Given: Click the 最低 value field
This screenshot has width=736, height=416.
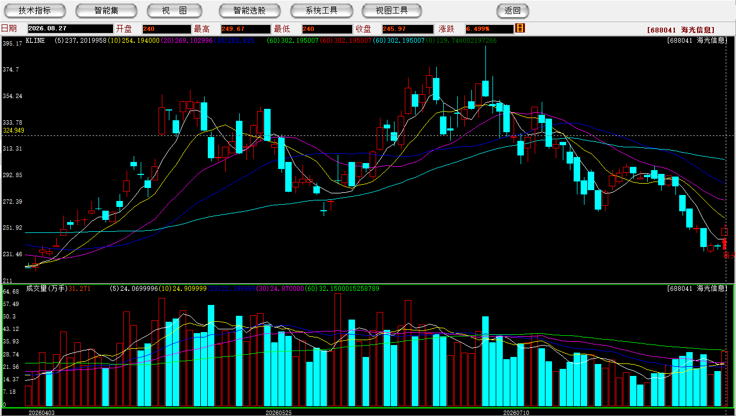Looking at the screenshot, I should (x=327, y=29).
